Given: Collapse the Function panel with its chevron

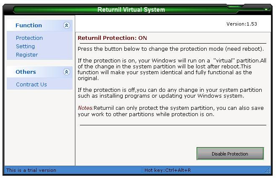Looking at the screenshot, I should (x=66, y=26).
